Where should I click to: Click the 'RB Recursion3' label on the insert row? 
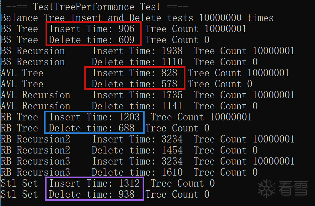(x=35, y=161)
